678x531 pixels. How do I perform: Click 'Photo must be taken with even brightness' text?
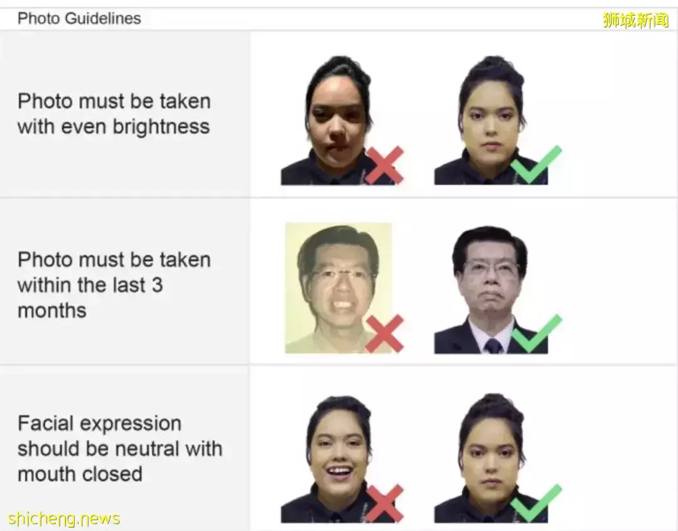tap(114, 114)
